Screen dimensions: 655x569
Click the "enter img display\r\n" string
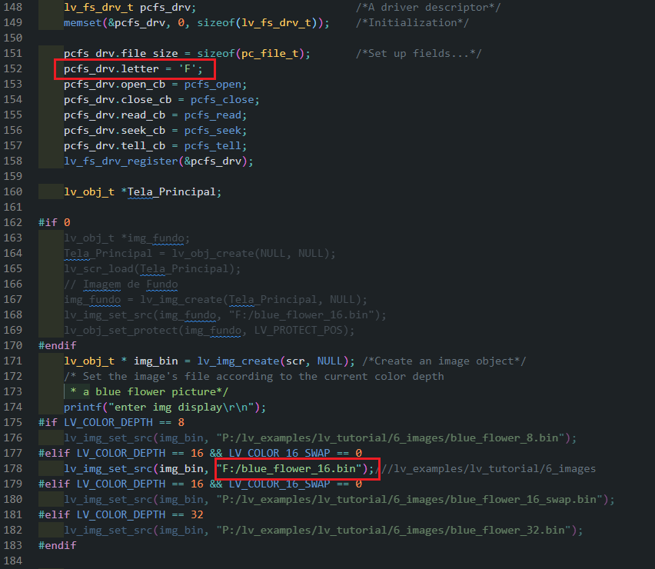click(x=181, y=407)
